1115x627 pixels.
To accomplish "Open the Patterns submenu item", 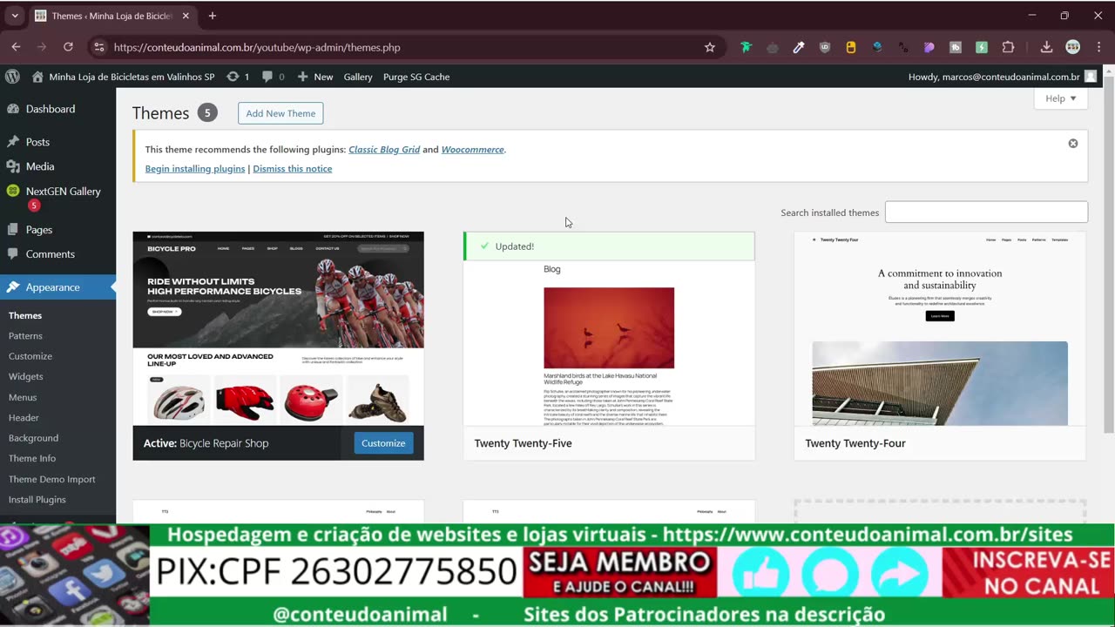I will 25,336.
